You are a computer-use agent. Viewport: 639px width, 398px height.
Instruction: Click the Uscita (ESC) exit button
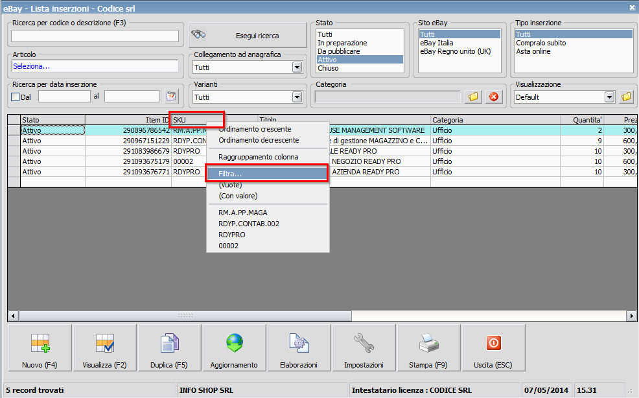pos(493,348)
